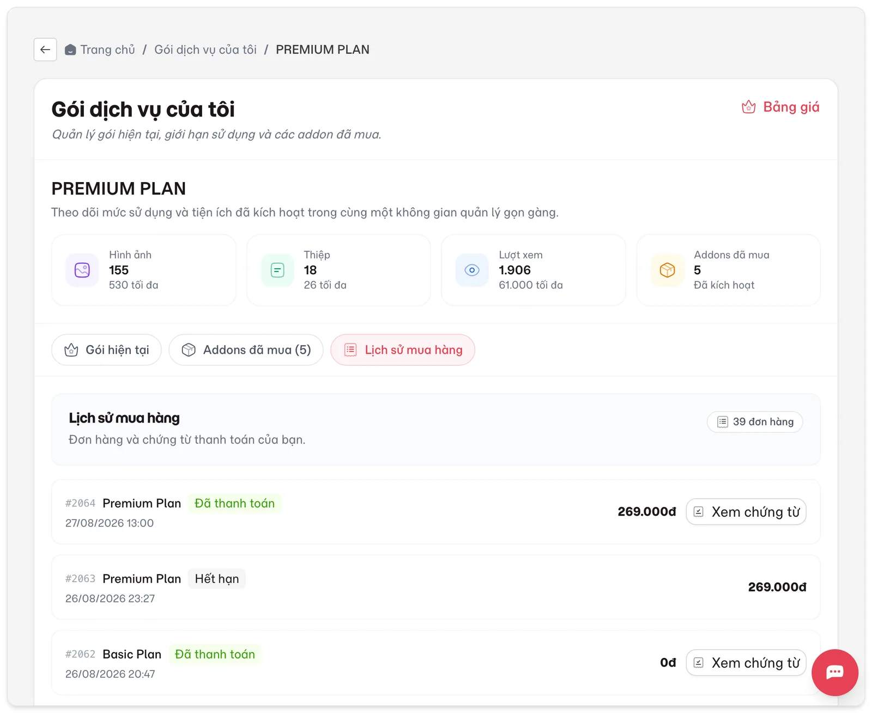The height and width of the screenshot is (713, 872).
Task: Click the Hình ảnh image icon
Action: [82, 270]
